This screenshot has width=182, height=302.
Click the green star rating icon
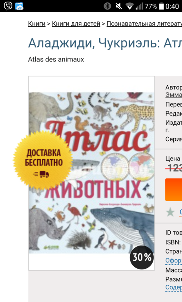pyautogui.click(x=170, y=213)
